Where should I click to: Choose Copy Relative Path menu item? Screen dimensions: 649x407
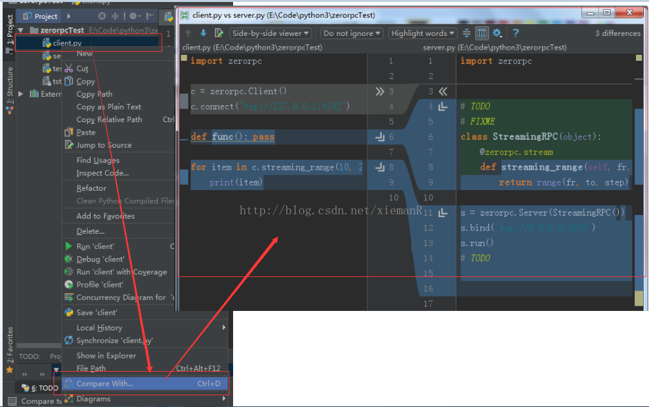point(118,120)
